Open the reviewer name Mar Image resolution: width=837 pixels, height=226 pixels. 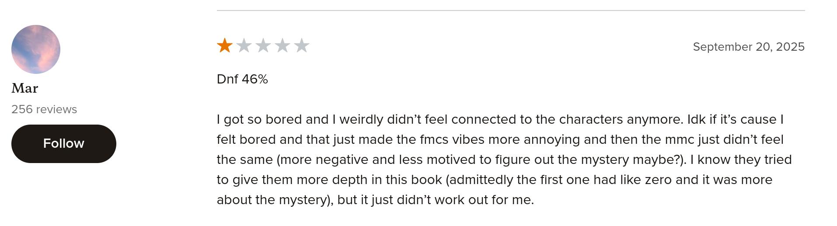[x=25, y=88]
